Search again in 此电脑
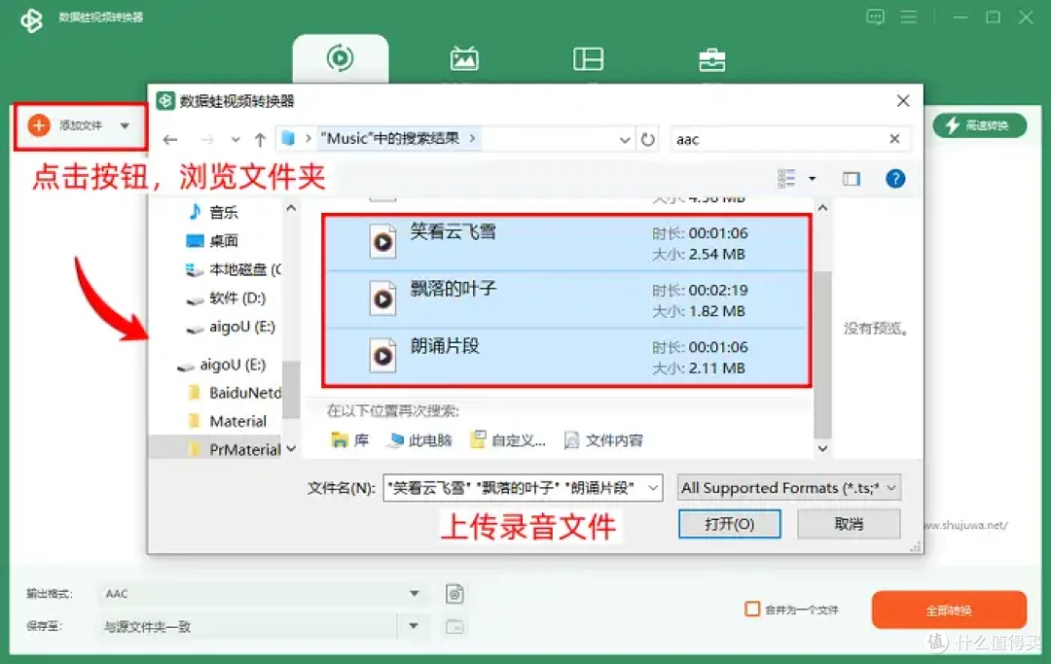The image size is (1051, 664). click(420, 440)
